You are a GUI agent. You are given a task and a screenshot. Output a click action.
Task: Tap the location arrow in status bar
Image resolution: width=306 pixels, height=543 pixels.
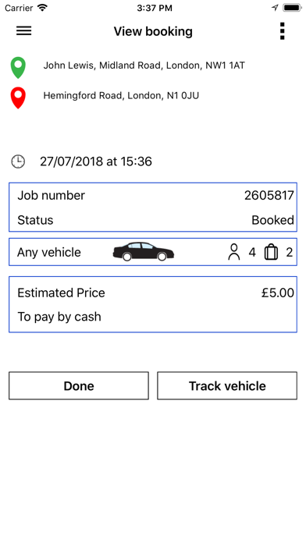(275, 8)
